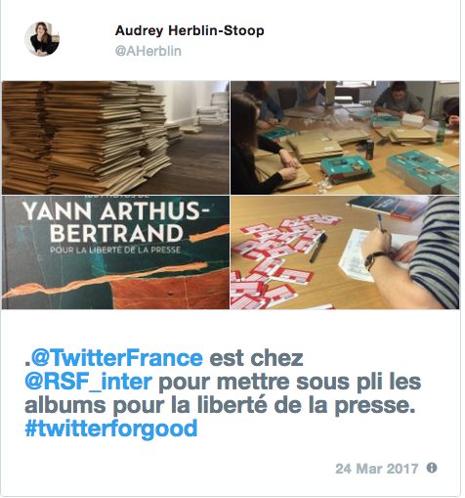Image resolution: width=465 pixels, height=498 pixels.
Task: View the photo of red cards on table
Action: pyautogui.click(x=345, y=252)
